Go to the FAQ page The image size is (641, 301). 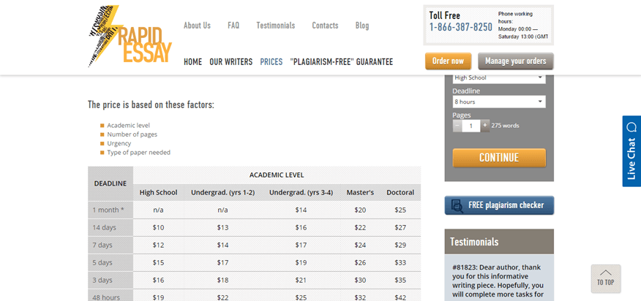tap(233, 26)
